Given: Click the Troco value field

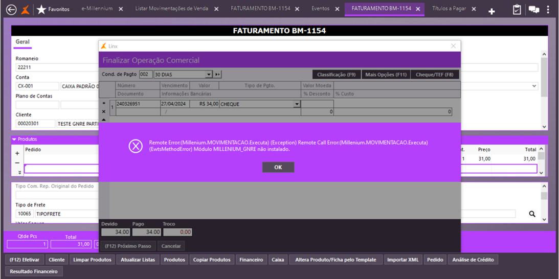Looking at the screenshot, I should [177, 232].
